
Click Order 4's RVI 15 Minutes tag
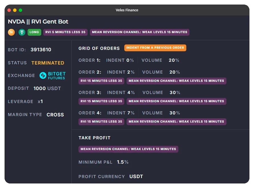pos(101,122)
